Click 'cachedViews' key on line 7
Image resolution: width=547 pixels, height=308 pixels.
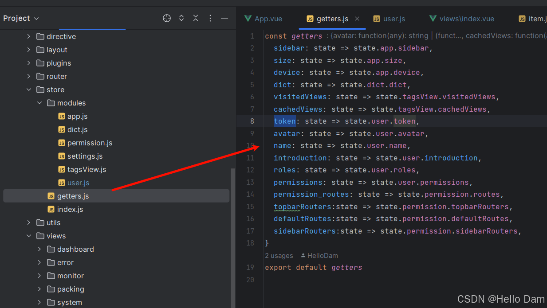[x=298, y=109]
